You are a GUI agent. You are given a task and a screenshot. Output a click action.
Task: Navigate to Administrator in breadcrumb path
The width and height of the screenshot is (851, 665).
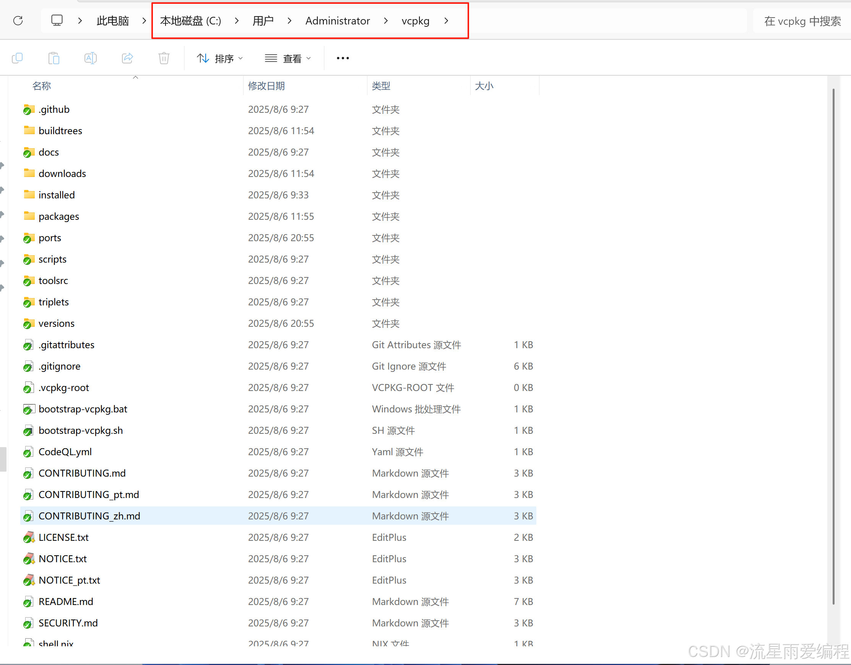tap(338, 21)
